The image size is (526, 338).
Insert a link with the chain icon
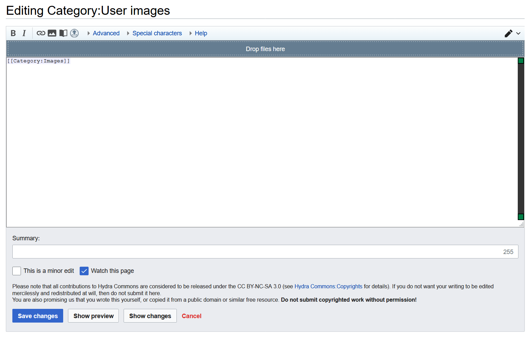click(x=41, y=33)
